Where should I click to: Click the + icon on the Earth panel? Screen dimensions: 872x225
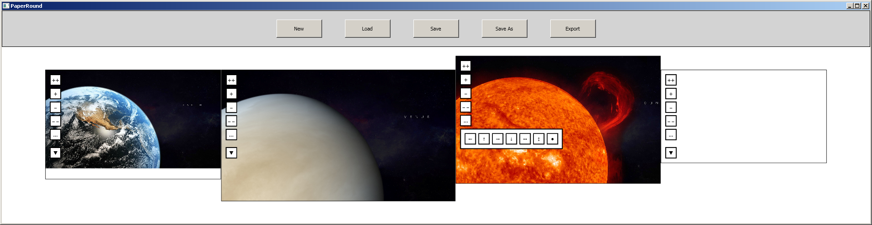tap(55, 94)
